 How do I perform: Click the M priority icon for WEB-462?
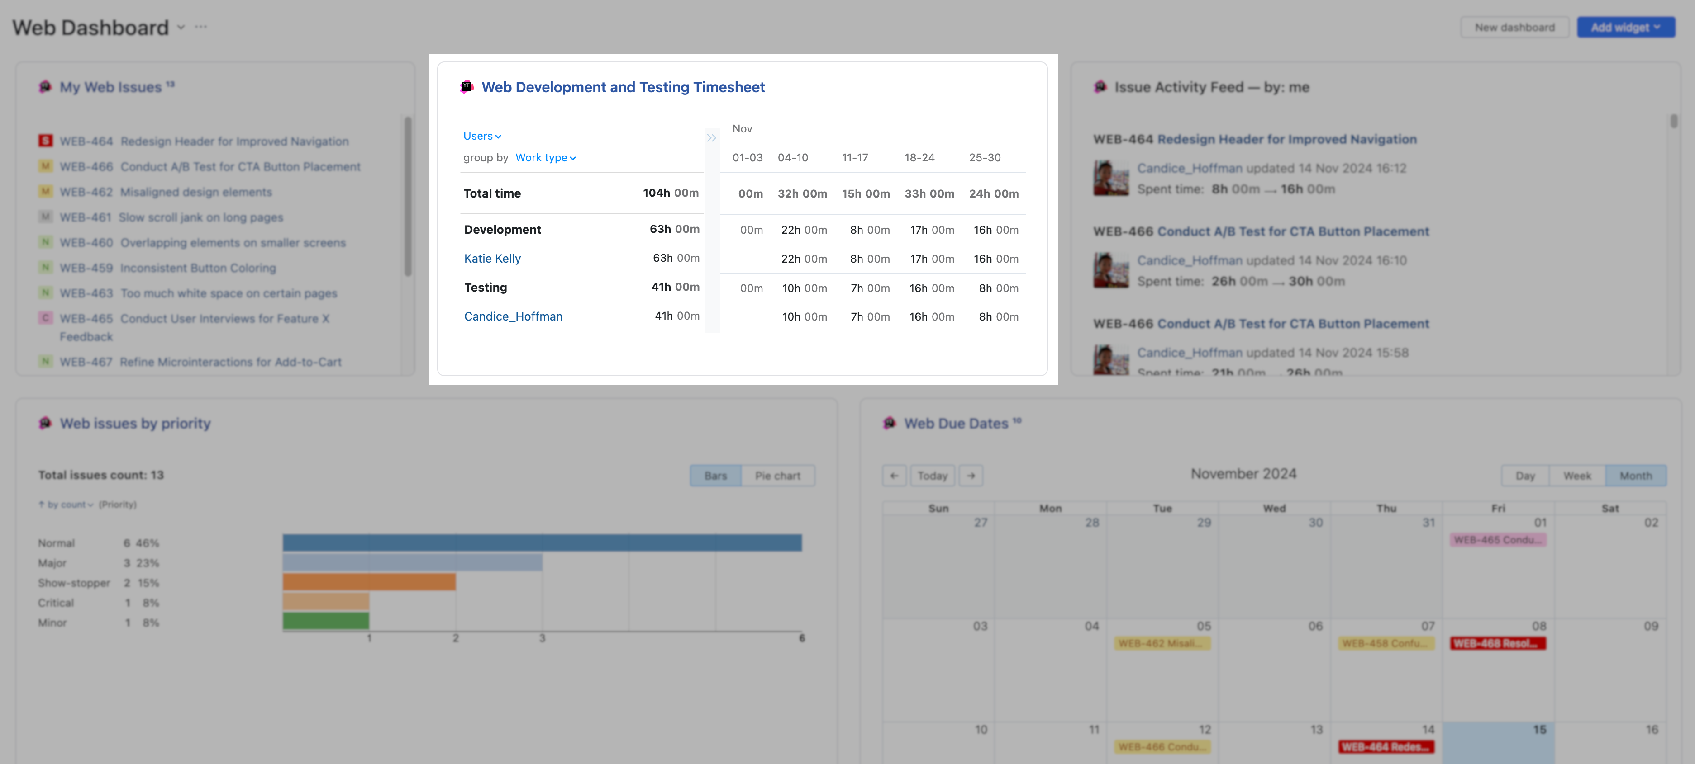click(45, 191)
